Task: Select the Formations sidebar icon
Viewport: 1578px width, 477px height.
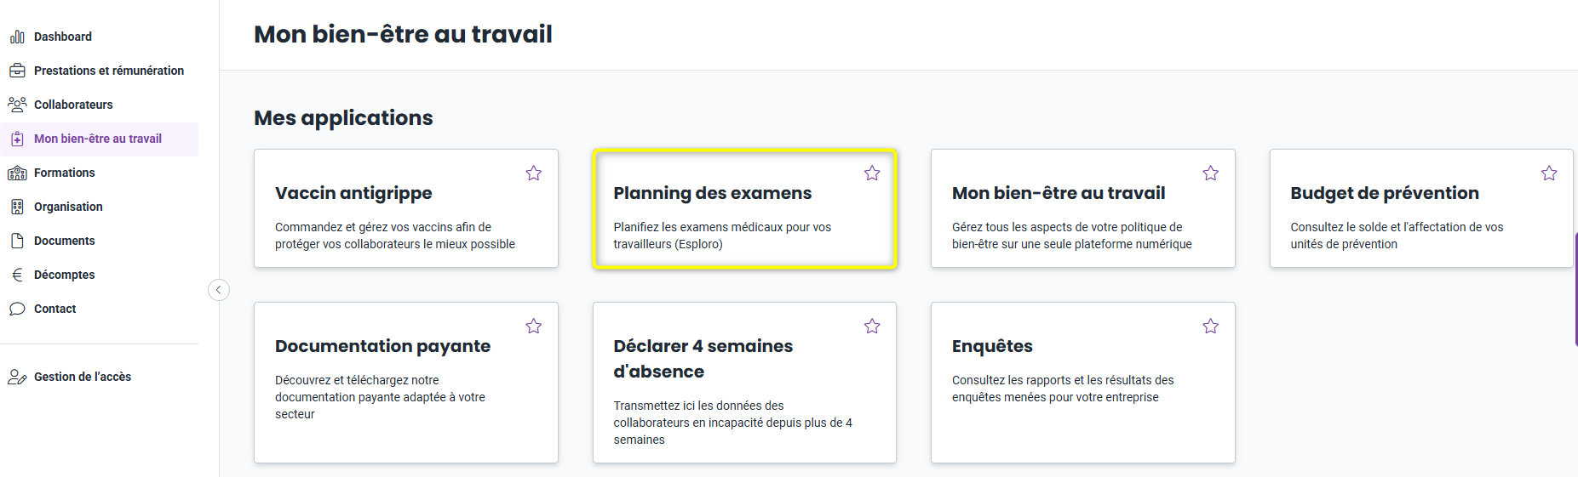Action: click(17, 173)
